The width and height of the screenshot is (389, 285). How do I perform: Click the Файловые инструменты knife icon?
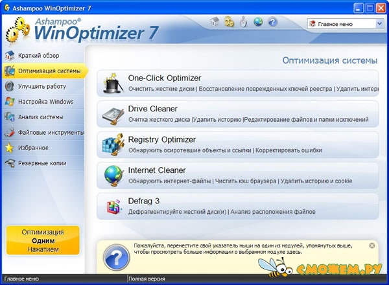(10, 132)
